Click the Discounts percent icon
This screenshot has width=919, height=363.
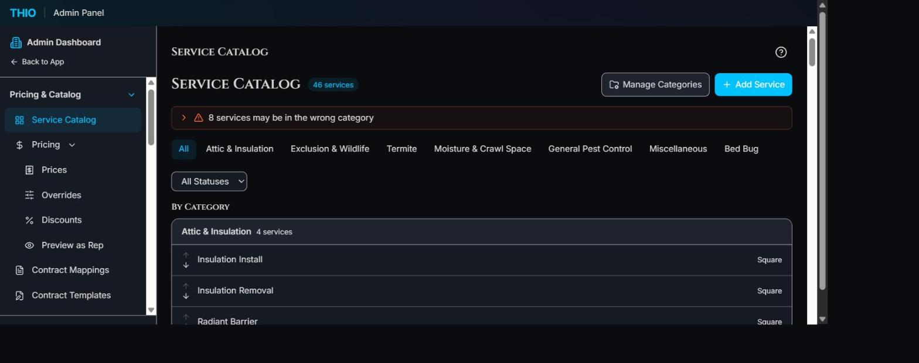tap(29, 220)
